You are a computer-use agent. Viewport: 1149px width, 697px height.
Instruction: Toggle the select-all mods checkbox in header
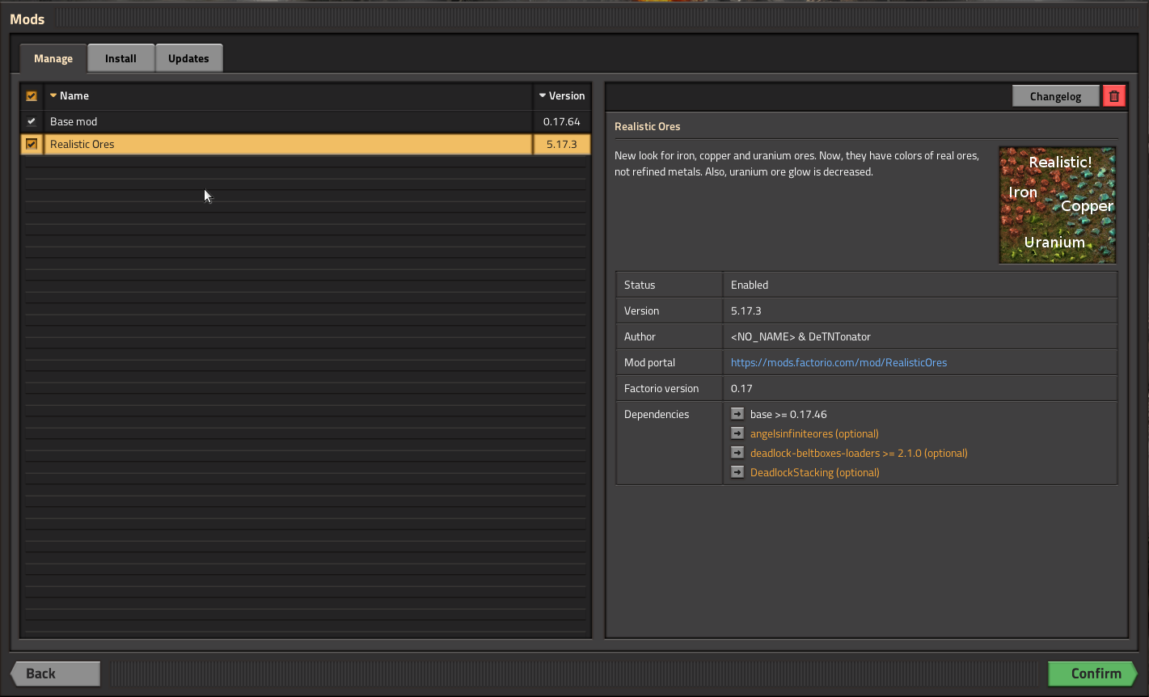click(32, 95)
